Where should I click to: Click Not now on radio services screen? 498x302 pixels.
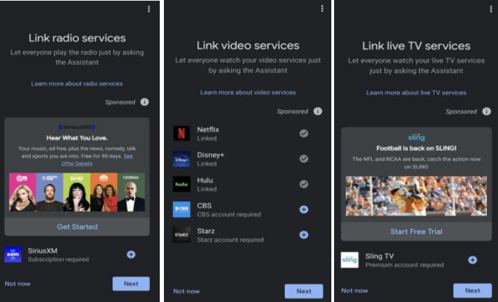[17, 283]
